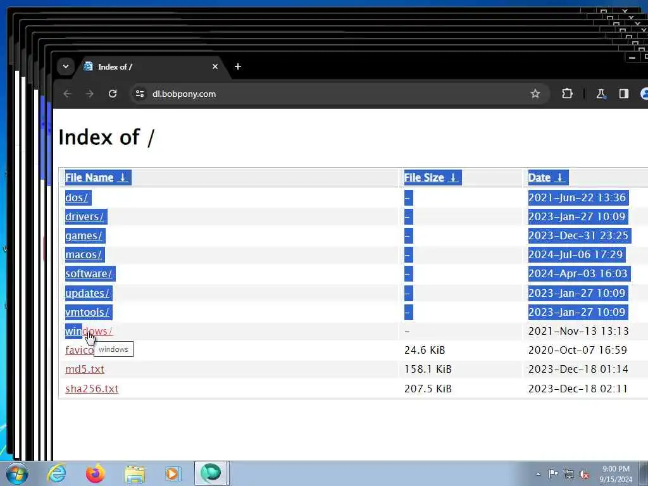Screen dimensions: 648x486
Task: Open the macos/ directory
Action: coord(84,254)
